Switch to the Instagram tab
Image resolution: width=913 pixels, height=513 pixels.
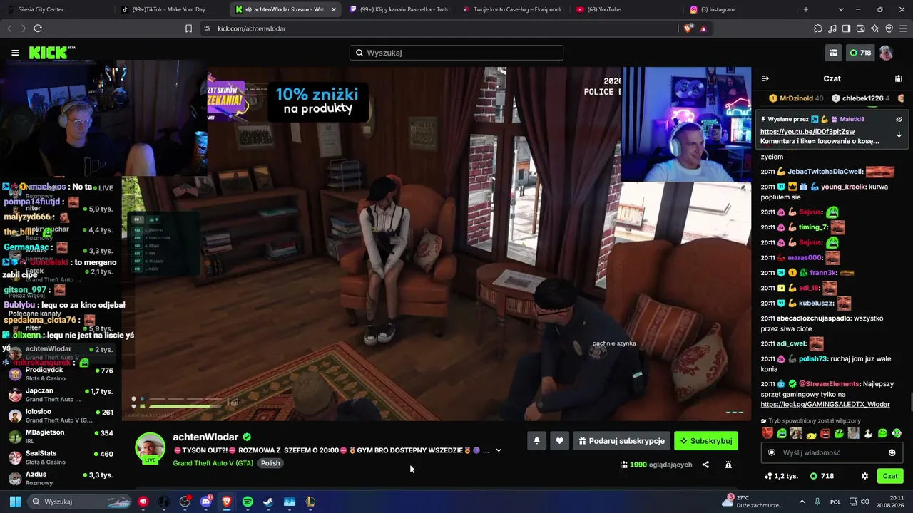tap(742, 9)
